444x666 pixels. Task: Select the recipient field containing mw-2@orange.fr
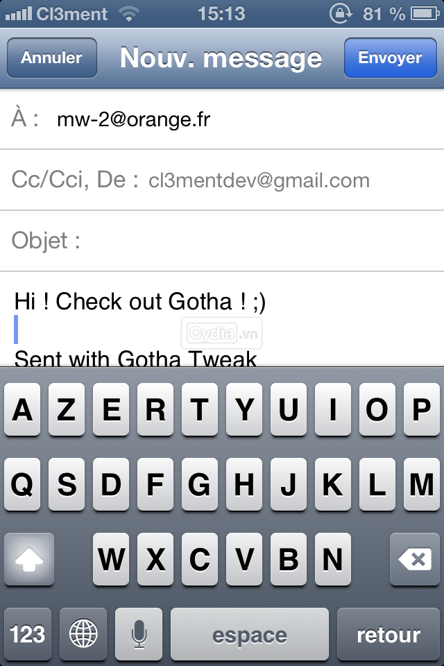click(x=222, y=119)
